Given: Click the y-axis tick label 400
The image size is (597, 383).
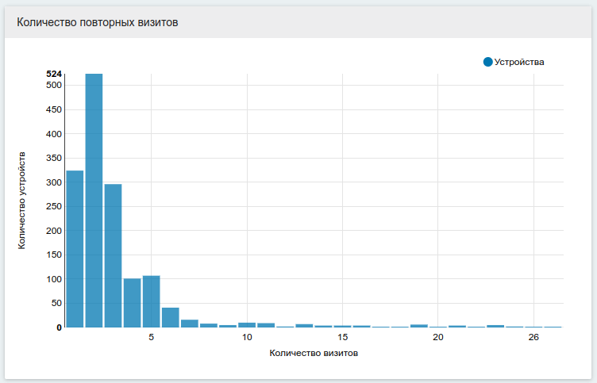Looking at the screenshot, I should [54, 134].
